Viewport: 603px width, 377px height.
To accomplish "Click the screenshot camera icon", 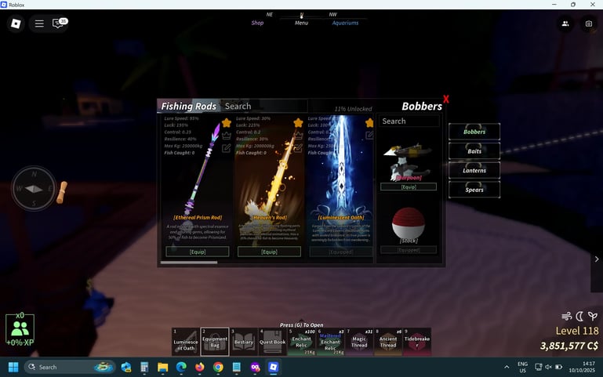I will [x=588, y=24].
